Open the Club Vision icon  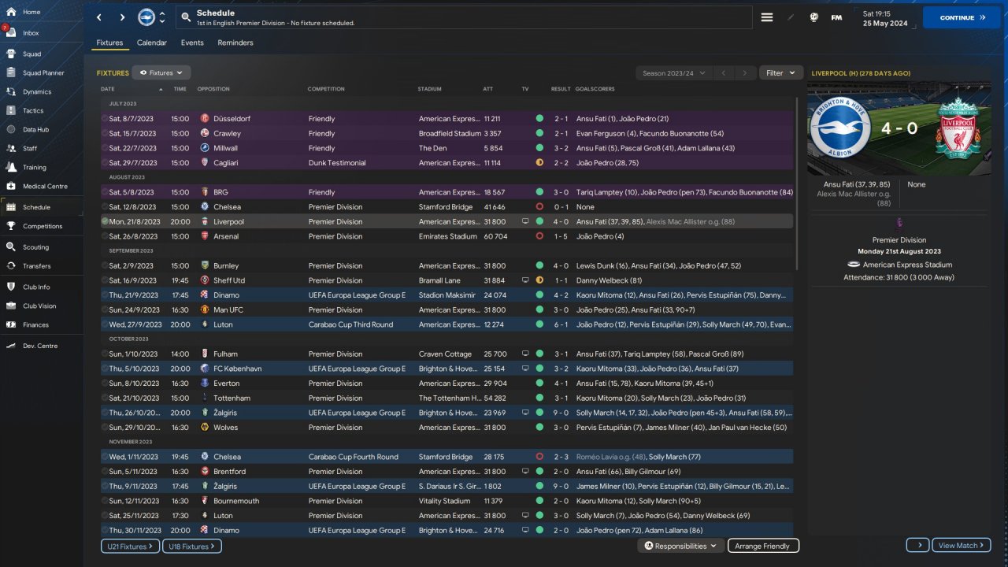(11, 306)
